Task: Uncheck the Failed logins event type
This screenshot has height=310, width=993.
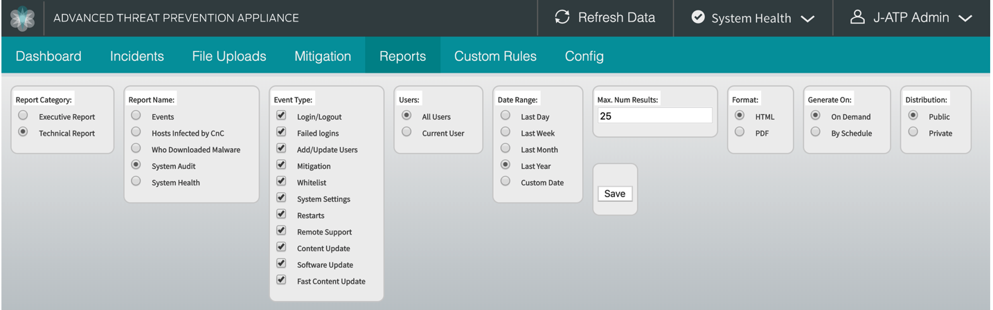Action: (x=281, y=132)
